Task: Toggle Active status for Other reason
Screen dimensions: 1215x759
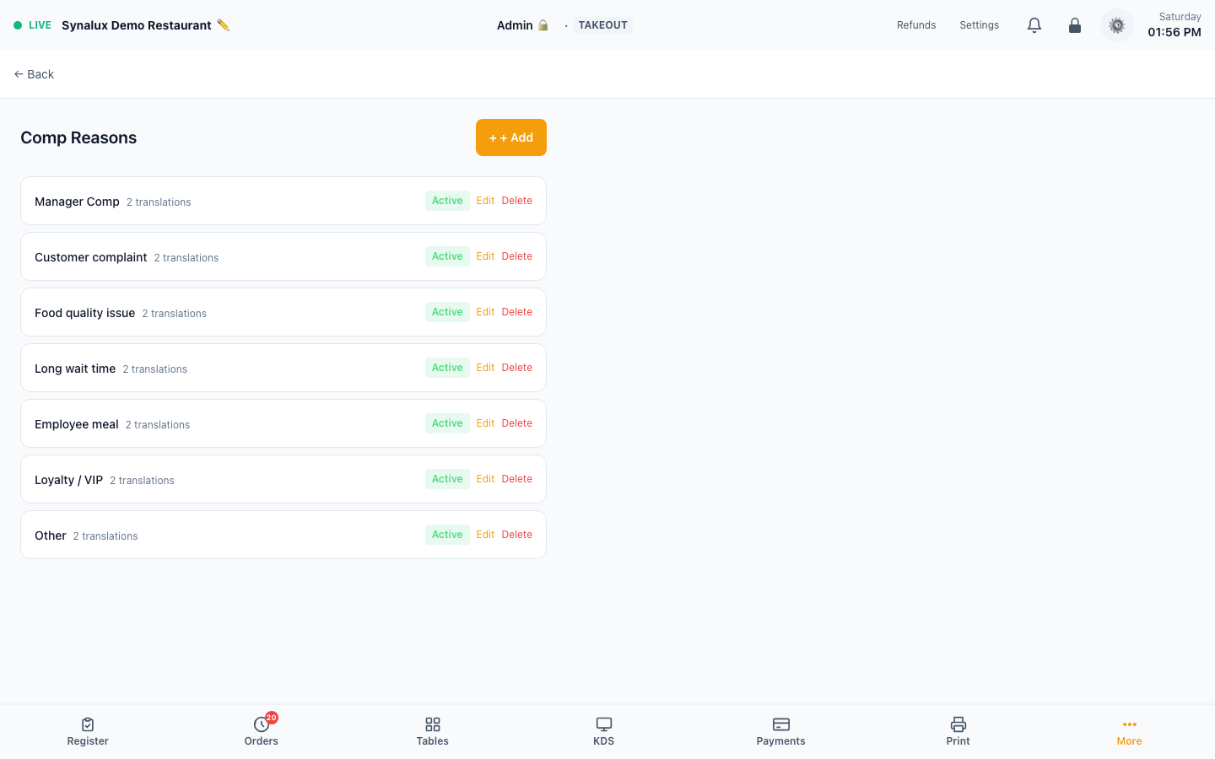Action: [447, 535]
